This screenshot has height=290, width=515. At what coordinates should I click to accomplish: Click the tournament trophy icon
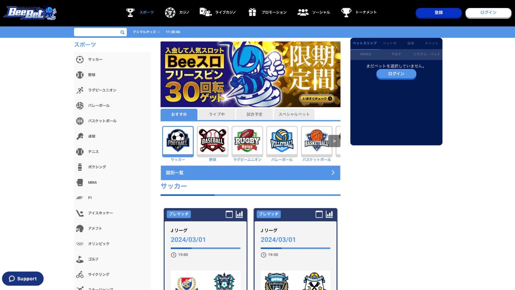[x=346, y=12]
